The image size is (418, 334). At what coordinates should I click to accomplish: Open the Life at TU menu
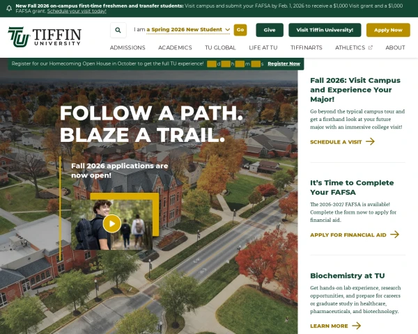pos(263,48)
